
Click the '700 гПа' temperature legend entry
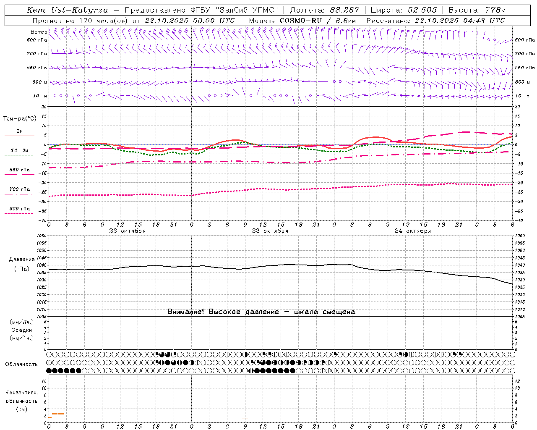coord(19,189)
